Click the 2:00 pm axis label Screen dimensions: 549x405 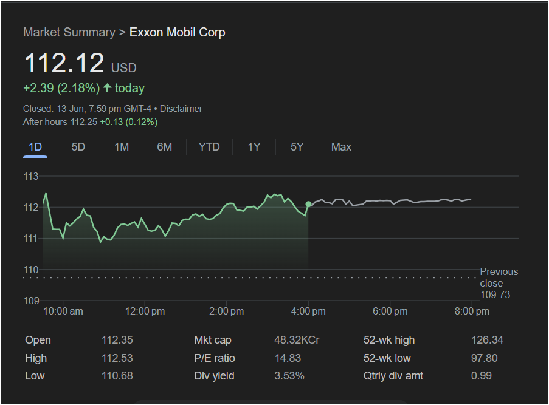pyautogui.click(x=227, y=311)
